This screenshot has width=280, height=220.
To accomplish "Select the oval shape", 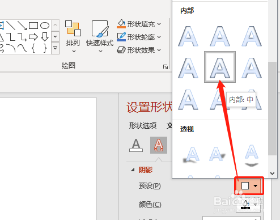I will point(45,26).
